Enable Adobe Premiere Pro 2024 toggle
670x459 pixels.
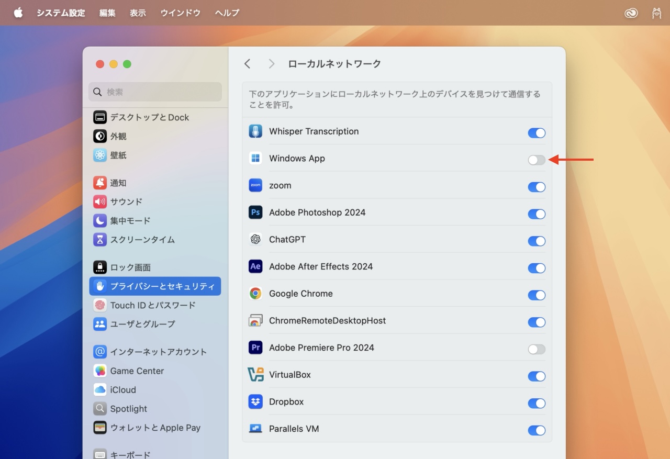pos(537,349)
